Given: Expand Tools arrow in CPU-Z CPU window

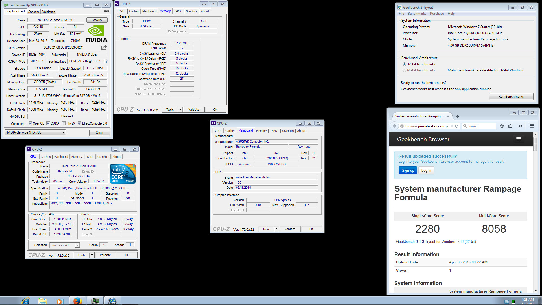Looking at the screenshot, I should click(92, 255).
